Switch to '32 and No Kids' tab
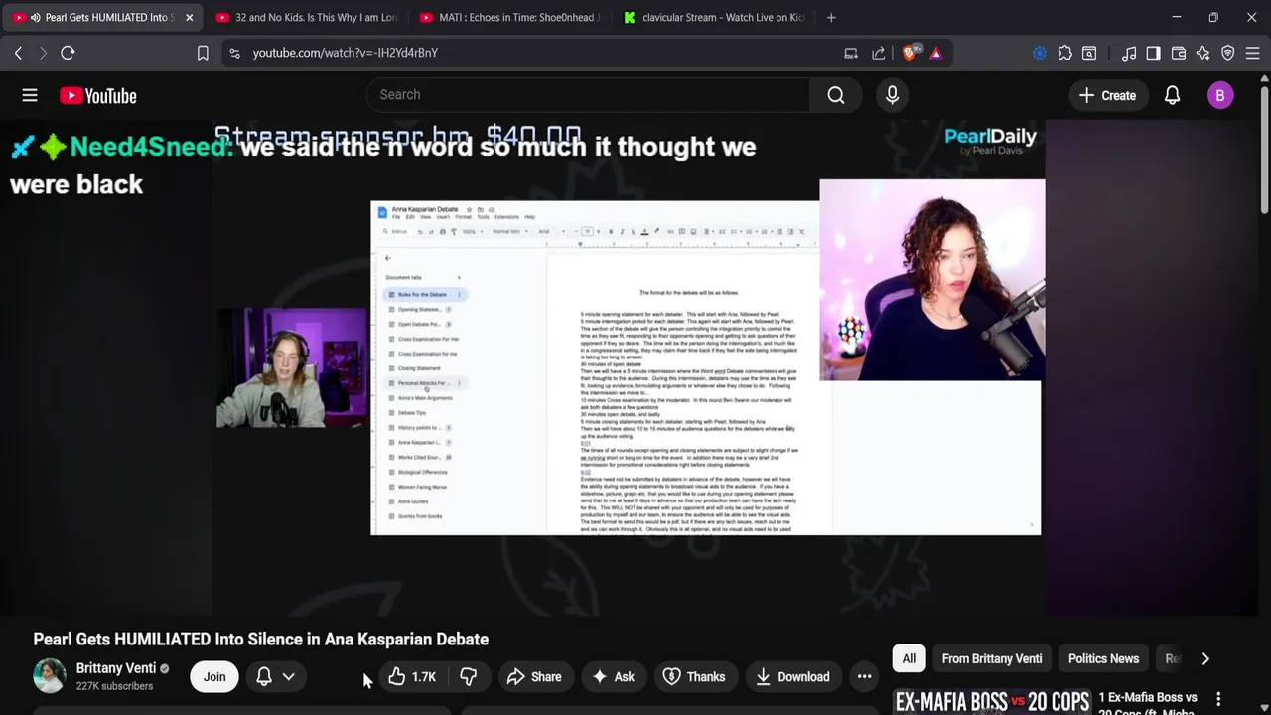Image resolution: width=1271 pixels, height=715 pixels. 306,17
